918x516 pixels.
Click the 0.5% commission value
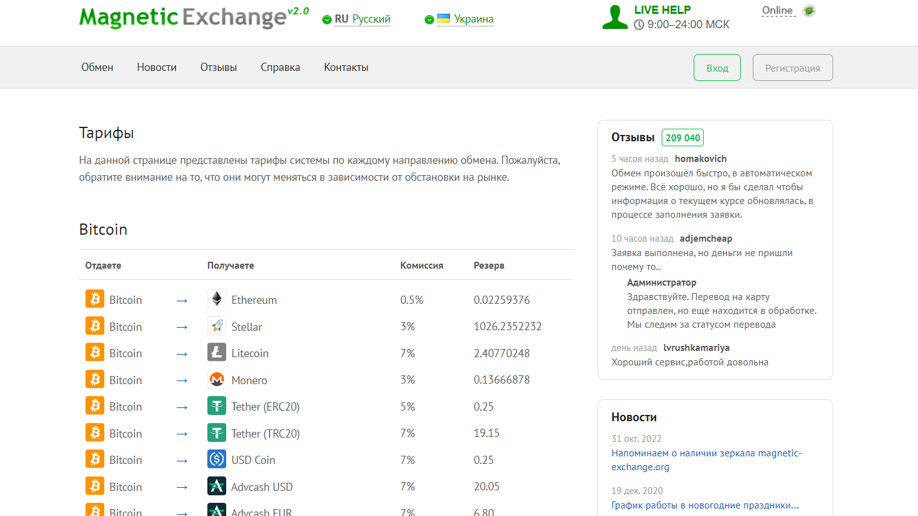click(x=412, y=300)
